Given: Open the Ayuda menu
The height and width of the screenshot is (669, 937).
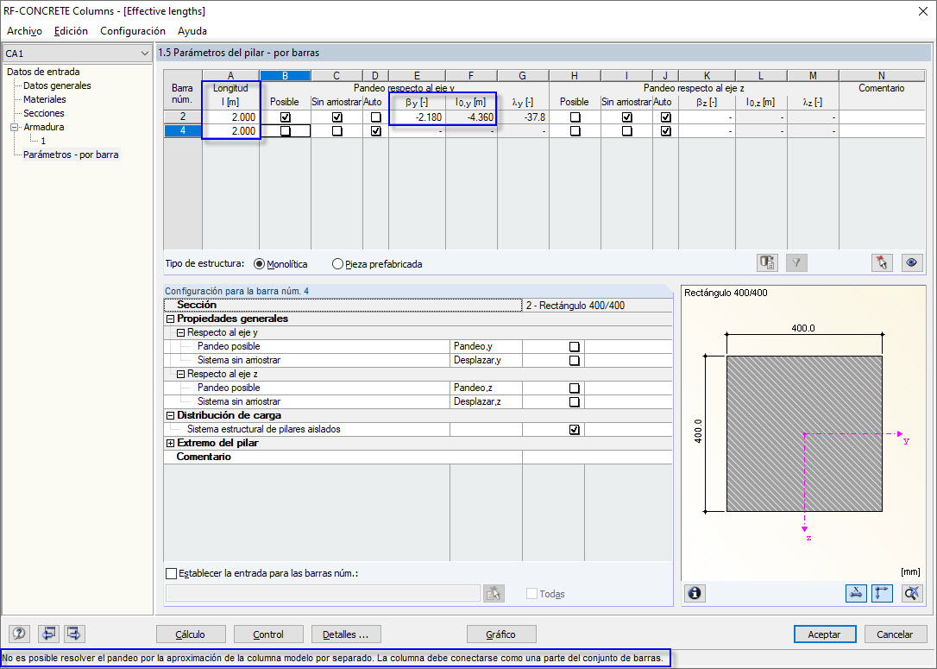Looking at the screenshot, I should pos(192,30).
